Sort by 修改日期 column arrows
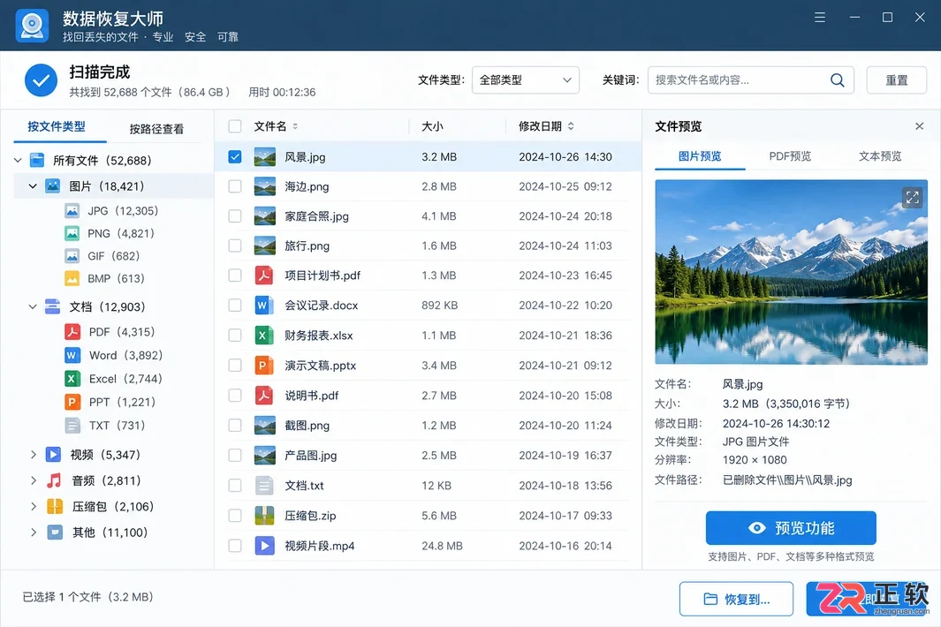 571,126
